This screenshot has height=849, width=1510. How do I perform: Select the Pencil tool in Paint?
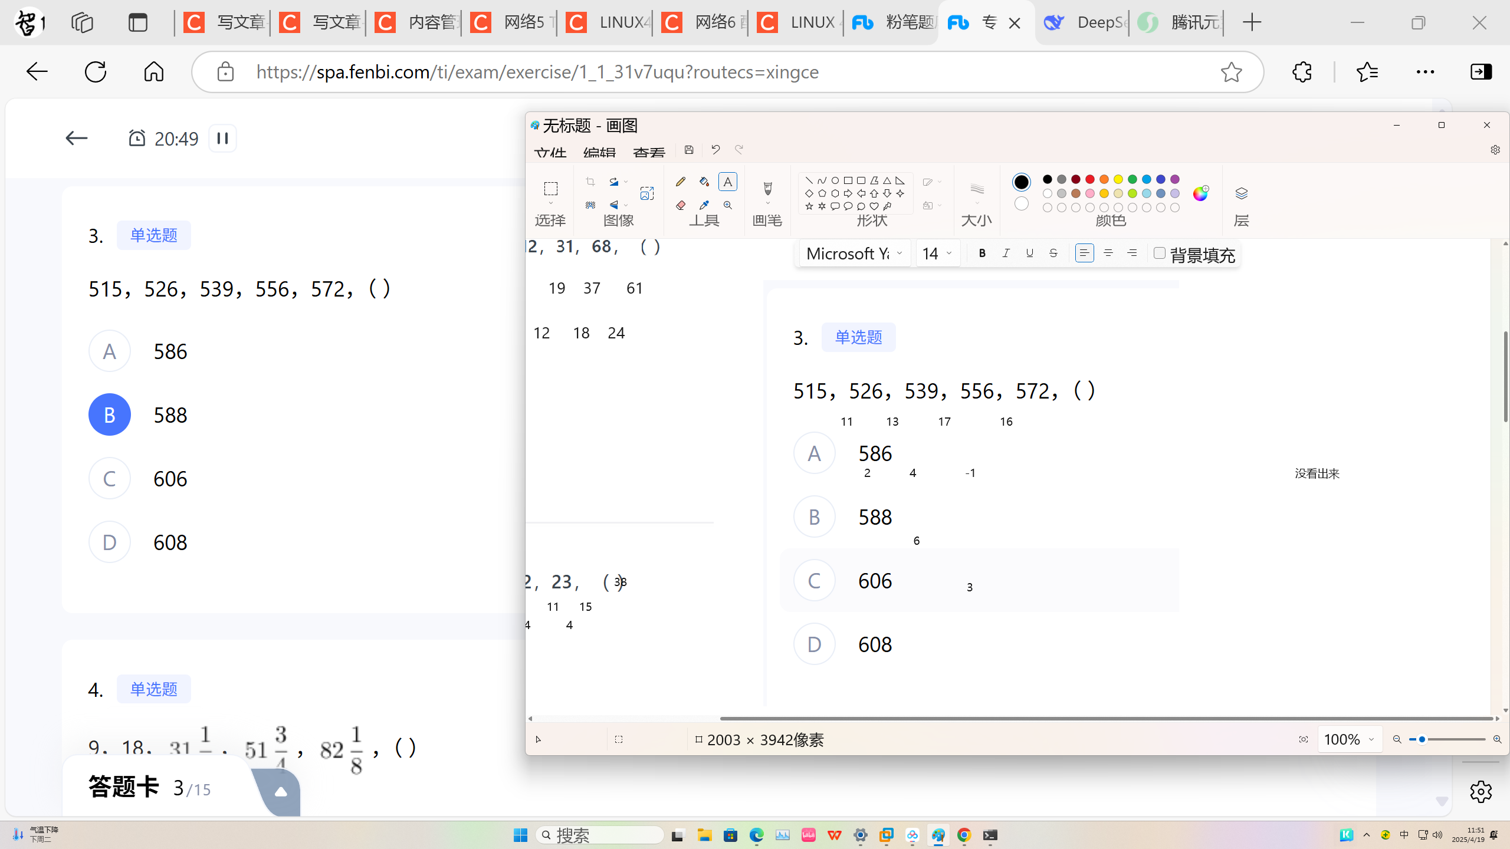click(681, 182)
